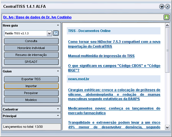Open Cirurgias estéticas news link
The image size is (172, 137).
pyautogui.click(x=114, y=94)
